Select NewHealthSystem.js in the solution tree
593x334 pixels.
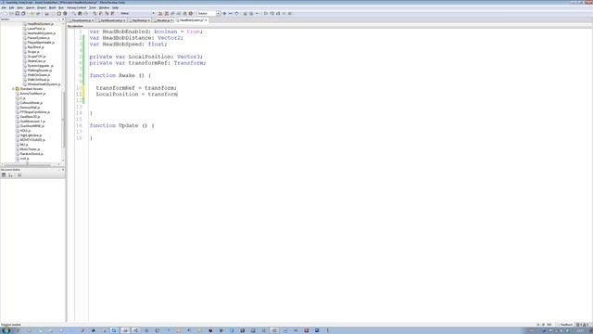[x=41, y=33]
